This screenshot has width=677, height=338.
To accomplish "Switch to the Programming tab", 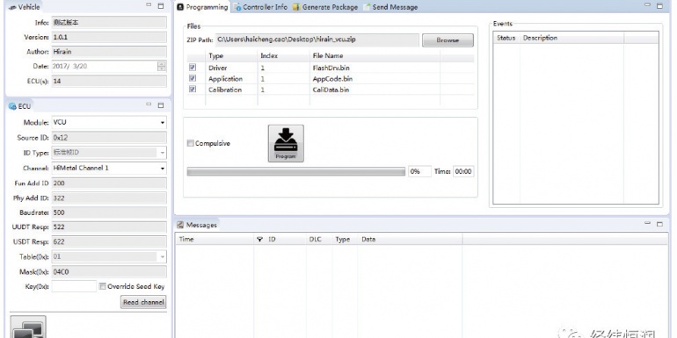I will [x=202, y=7].
